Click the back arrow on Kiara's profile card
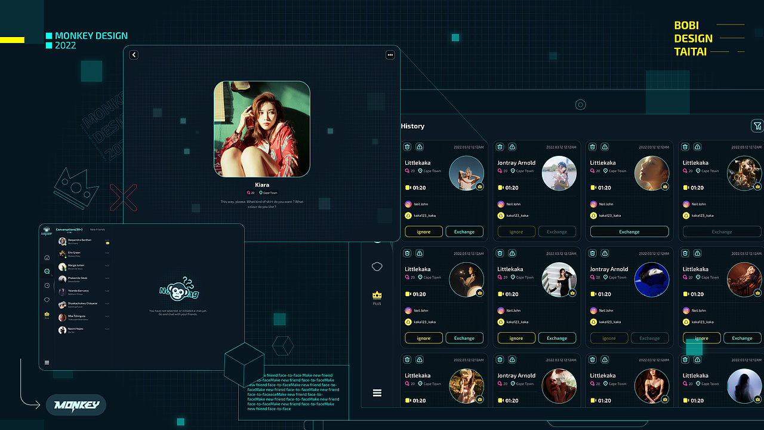 (134, 54)
